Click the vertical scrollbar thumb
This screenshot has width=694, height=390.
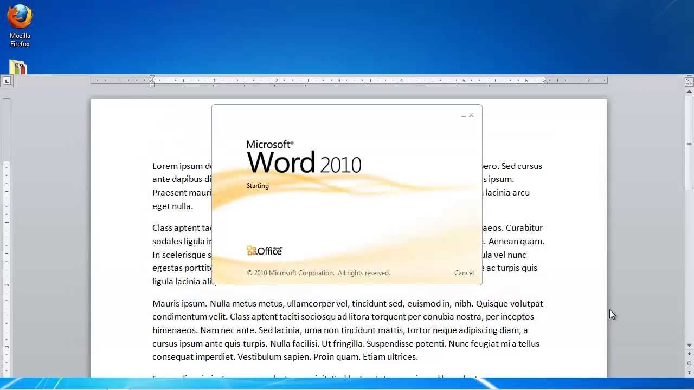coord(689,142)
